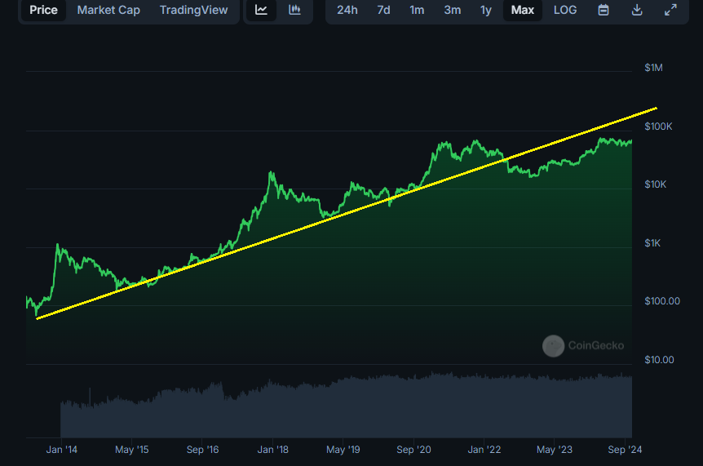The image size is (703, 466).
Task: Click the $100K y-axis label
Action: pos(658,126)
